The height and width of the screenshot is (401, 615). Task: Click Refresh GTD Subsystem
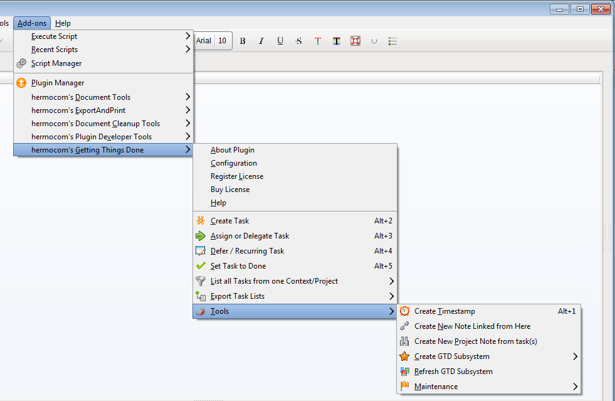tap(453, 372)
